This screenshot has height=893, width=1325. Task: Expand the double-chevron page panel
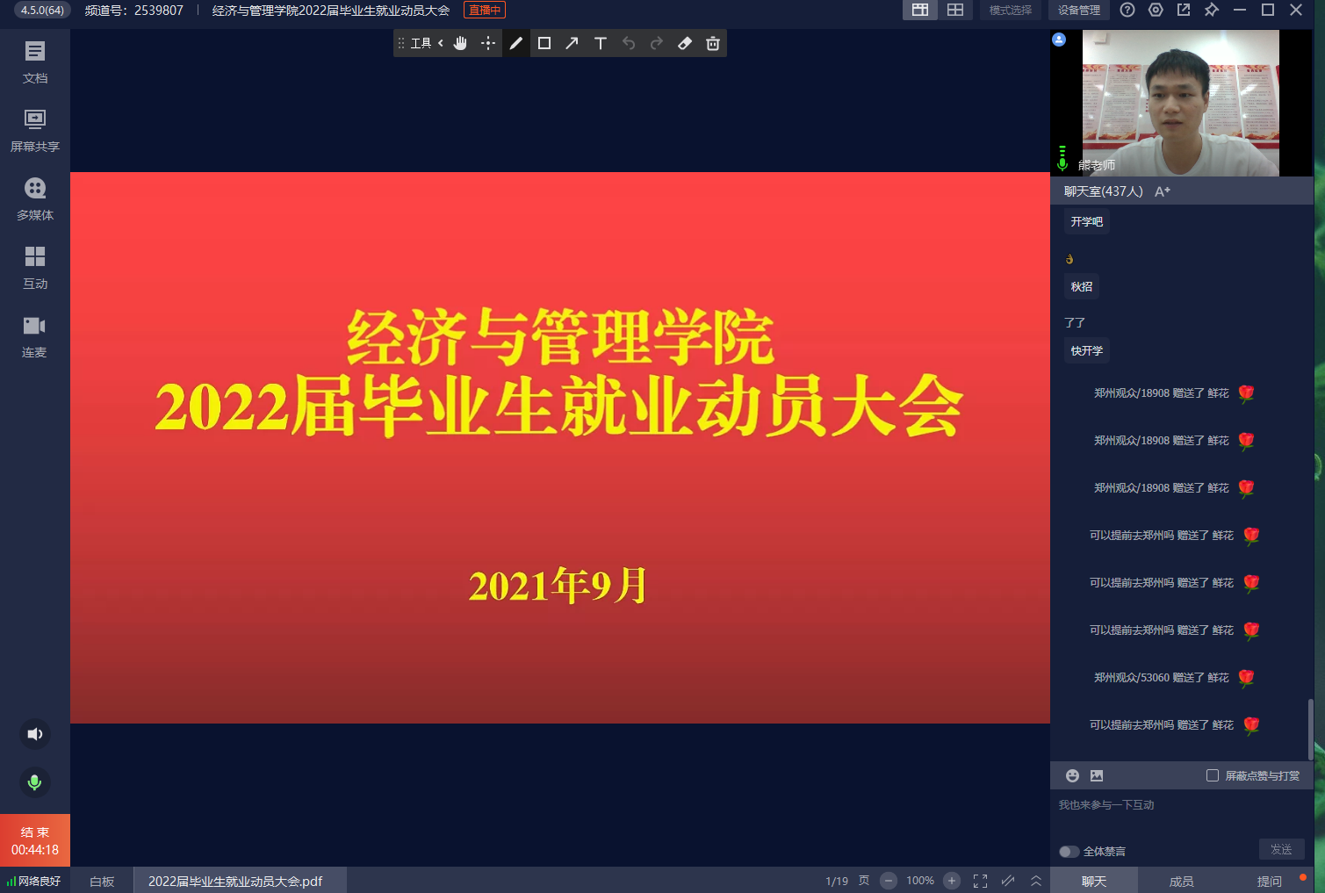pos(1036,881)
